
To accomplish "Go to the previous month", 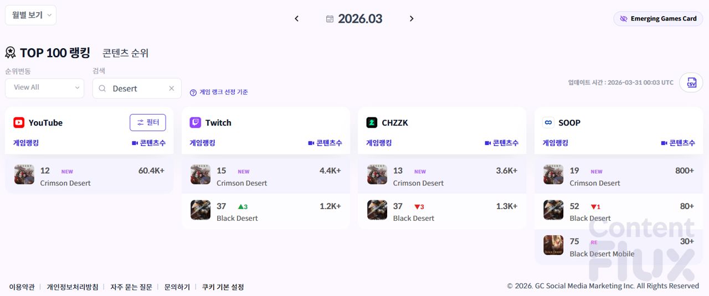I will pyautogui.click(x=296, y=19).
